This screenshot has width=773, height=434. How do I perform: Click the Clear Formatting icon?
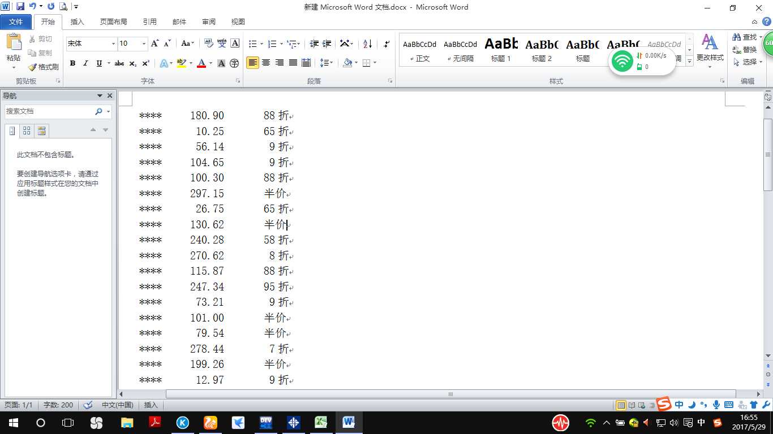pos(208,44)
